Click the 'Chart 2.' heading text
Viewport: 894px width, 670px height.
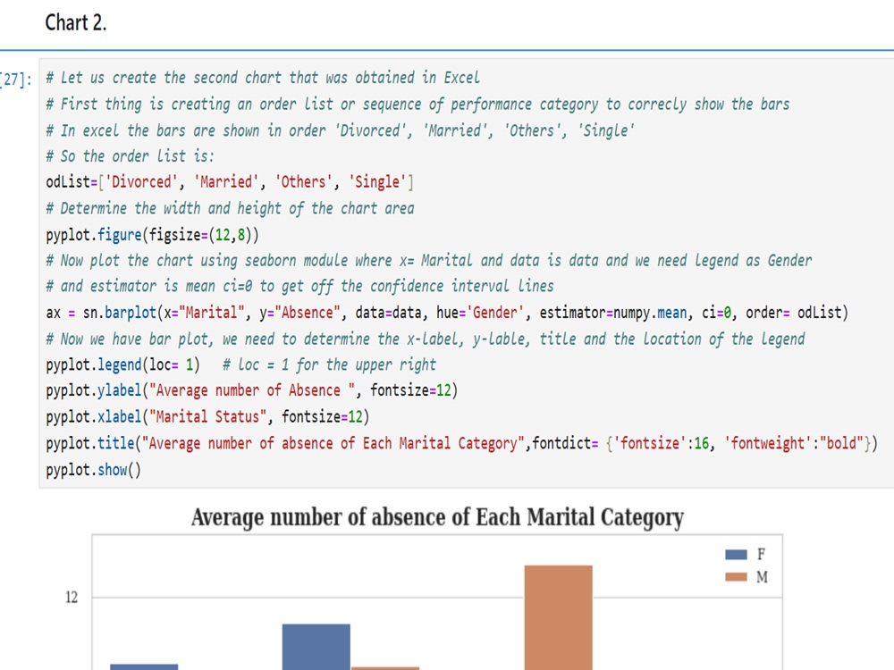click(x=76, y=23)
